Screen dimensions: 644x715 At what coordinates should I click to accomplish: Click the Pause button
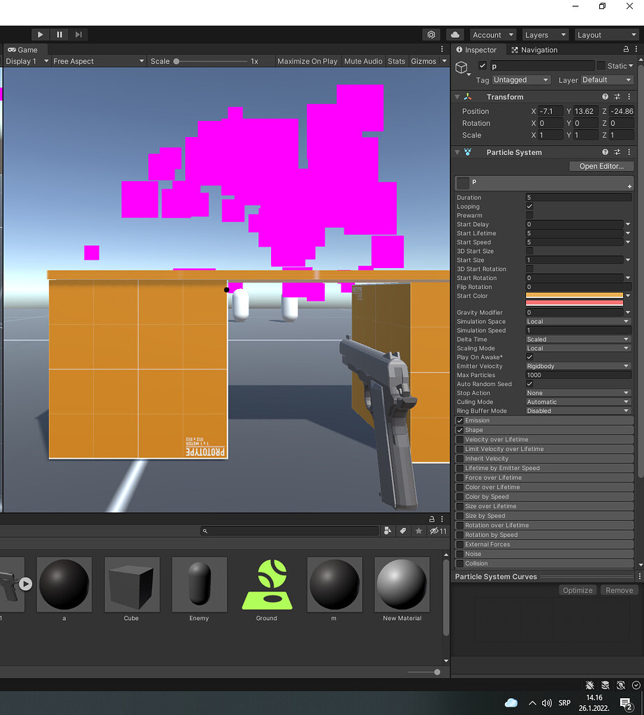click(59, 34)
